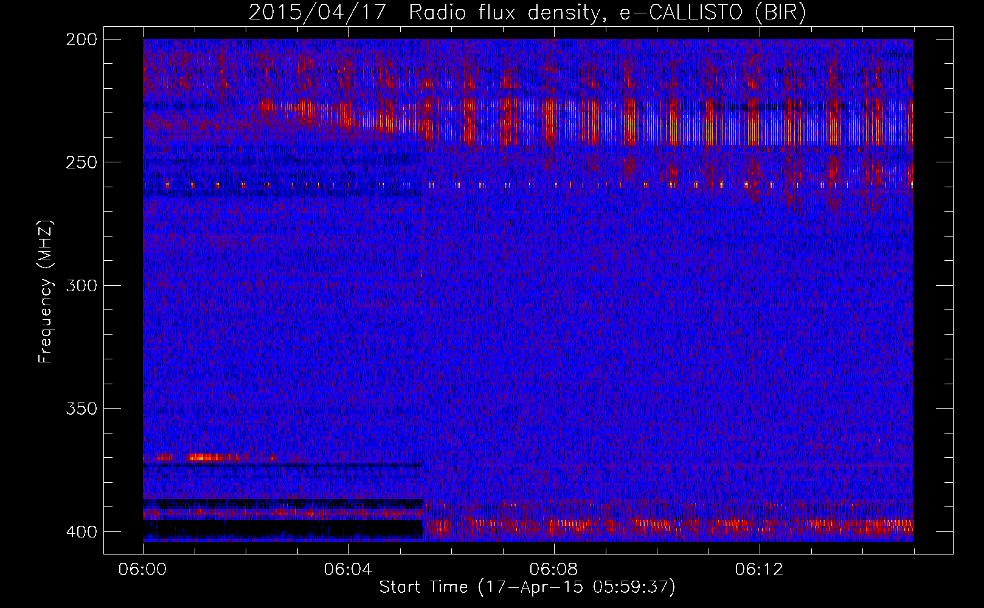Click the 06:12 time axis label
The width and height of the screenshot is (984, 608).
(759, 570)
